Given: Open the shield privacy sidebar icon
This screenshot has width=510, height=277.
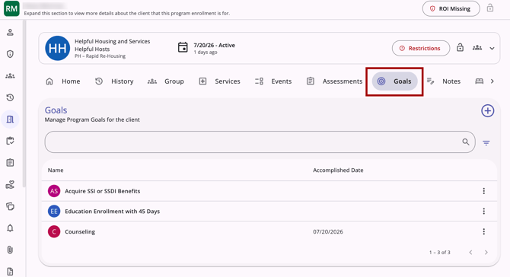Looking at the screenshot, I should 10,54.
